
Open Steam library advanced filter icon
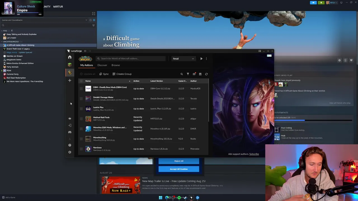tap(93, 25)
